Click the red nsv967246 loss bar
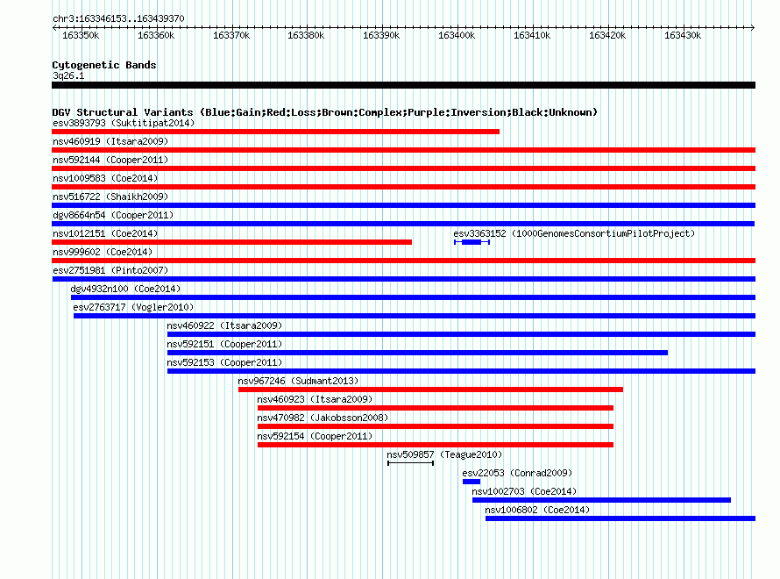780x579 pixels. pyautogui.click(x=431, y=390)
